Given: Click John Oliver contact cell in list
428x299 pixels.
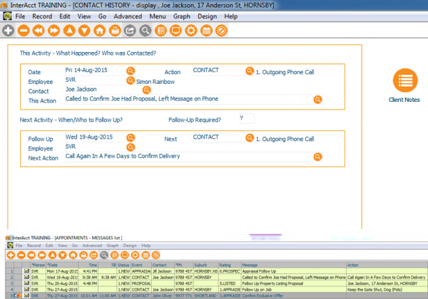Looking at the screenshot, I should point(163,295).
